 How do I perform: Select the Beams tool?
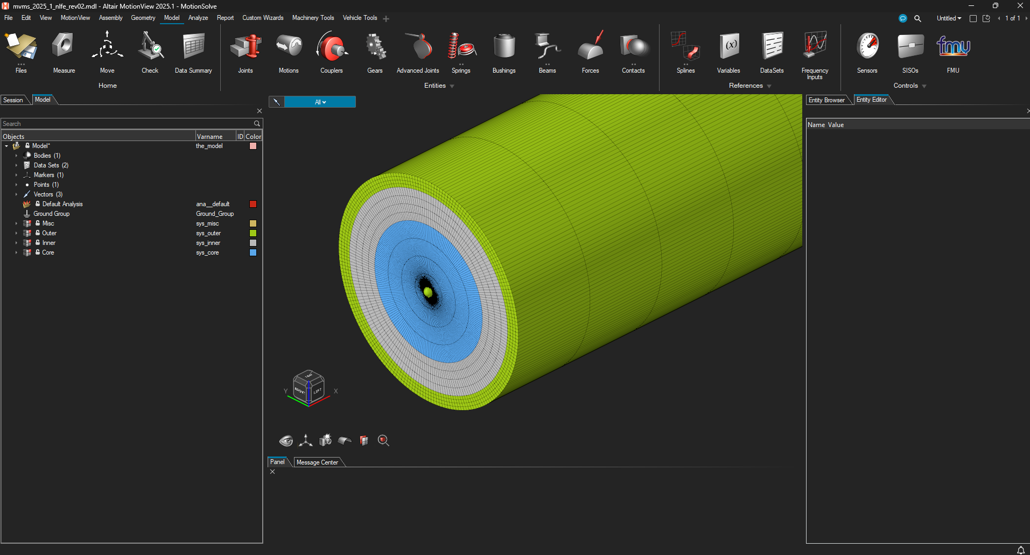click(x=547, y=52)
